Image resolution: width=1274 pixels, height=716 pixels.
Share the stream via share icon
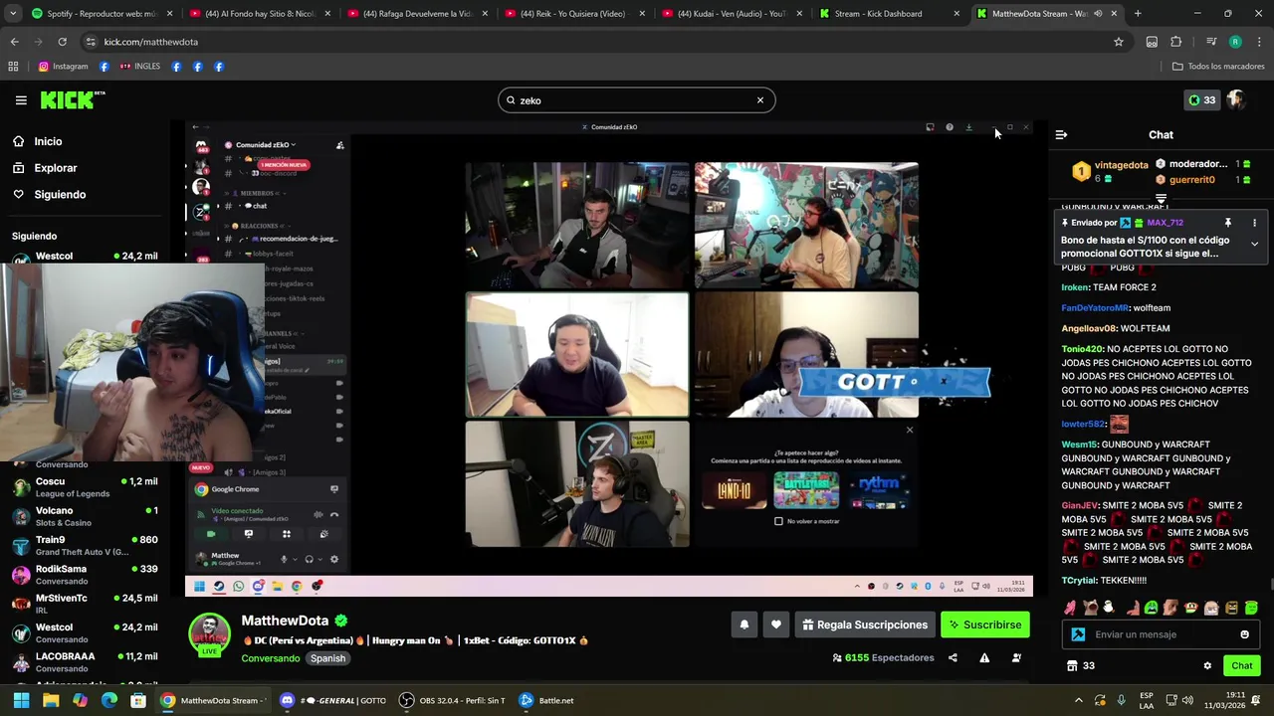[x=953, y=657]
